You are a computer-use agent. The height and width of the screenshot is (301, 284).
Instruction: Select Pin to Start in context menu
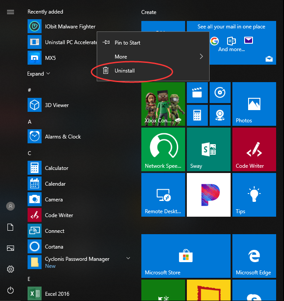click(153, 42)
